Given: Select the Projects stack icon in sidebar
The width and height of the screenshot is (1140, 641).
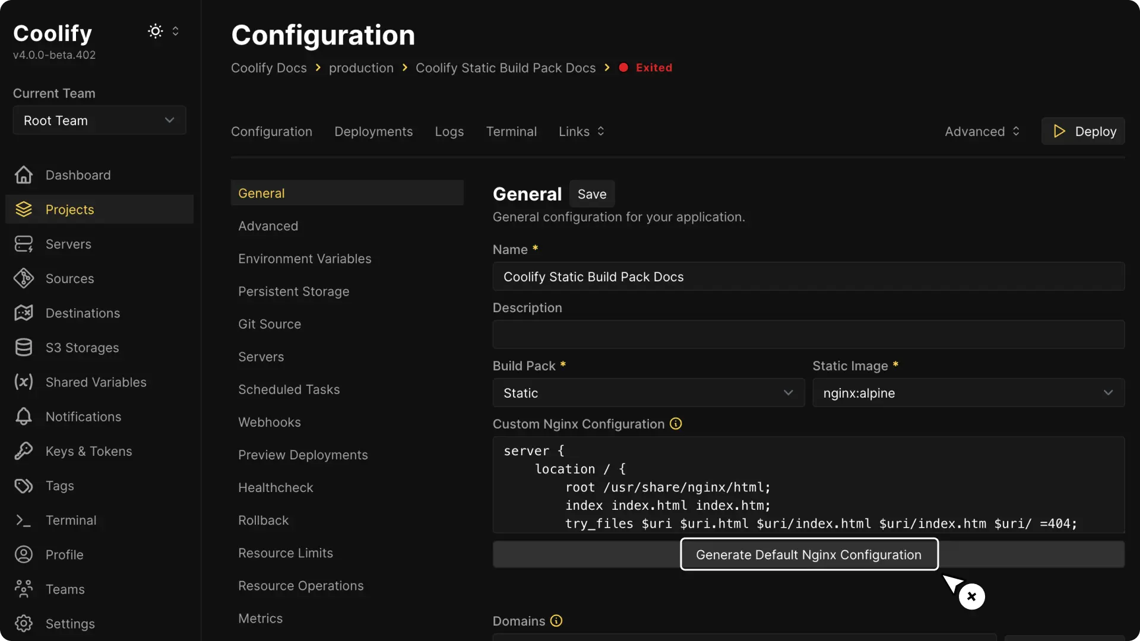Looking at the screenshot, I should pos(23,209).
